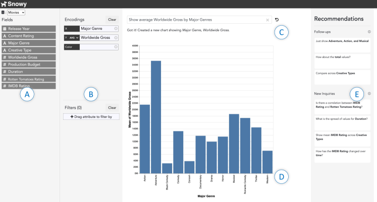377x202 pixels.
Task: Click the Adventure bar in the chart
Action: click(x=156, y=117)
